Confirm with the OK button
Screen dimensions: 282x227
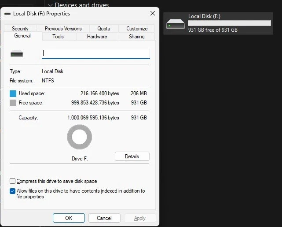pyautogui.click(x=69, y=218)
